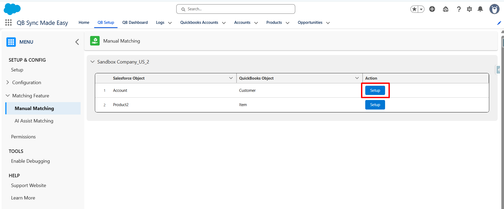Switch to the QB Dashboard tab

[x=135, y=22]
